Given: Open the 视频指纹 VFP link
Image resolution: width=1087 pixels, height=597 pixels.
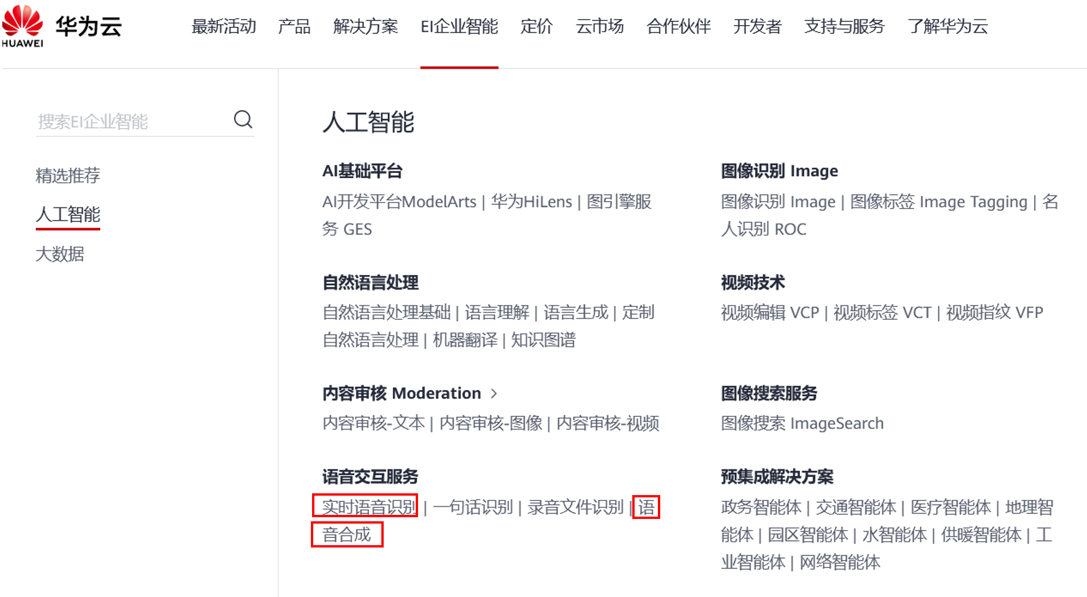Looking at the screenshot, I should pos(994,312).
